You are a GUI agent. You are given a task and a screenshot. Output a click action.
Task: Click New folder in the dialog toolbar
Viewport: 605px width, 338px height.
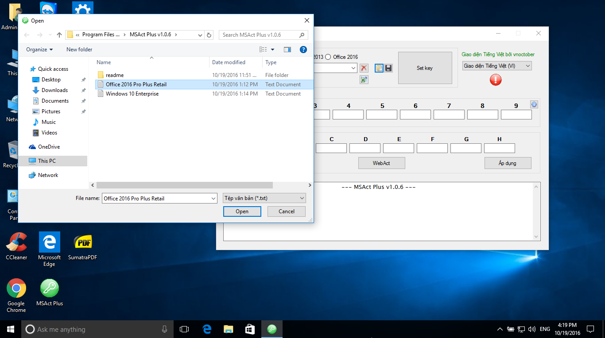click(79, 50)
